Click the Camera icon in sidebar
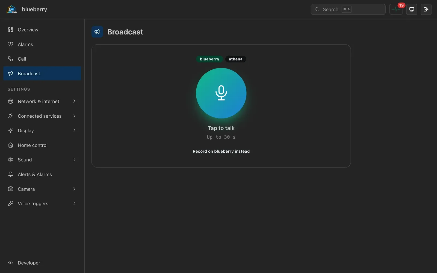437x273 pixels. tap(11, 189)
